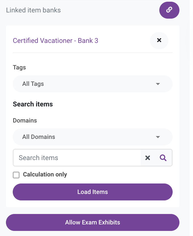Click the magnifying glass search icon
Viewport: 193px width, 236px height.
pos(163,158)
